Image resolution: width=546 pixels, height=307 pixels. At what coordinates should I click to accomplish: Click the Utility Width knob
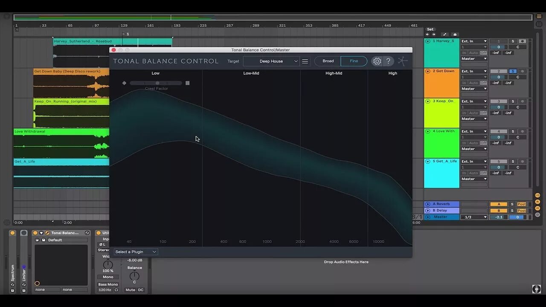coord(108,264)
